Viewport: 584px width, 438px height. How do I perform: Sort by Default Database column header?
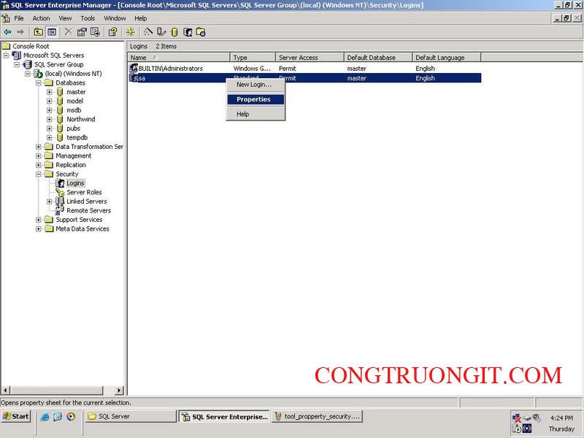[378, 58]
